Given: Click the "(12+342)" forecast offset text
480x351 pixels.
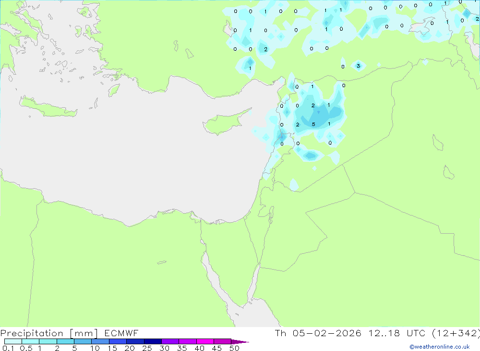Looking at the screenshot, I should [456, 333].
